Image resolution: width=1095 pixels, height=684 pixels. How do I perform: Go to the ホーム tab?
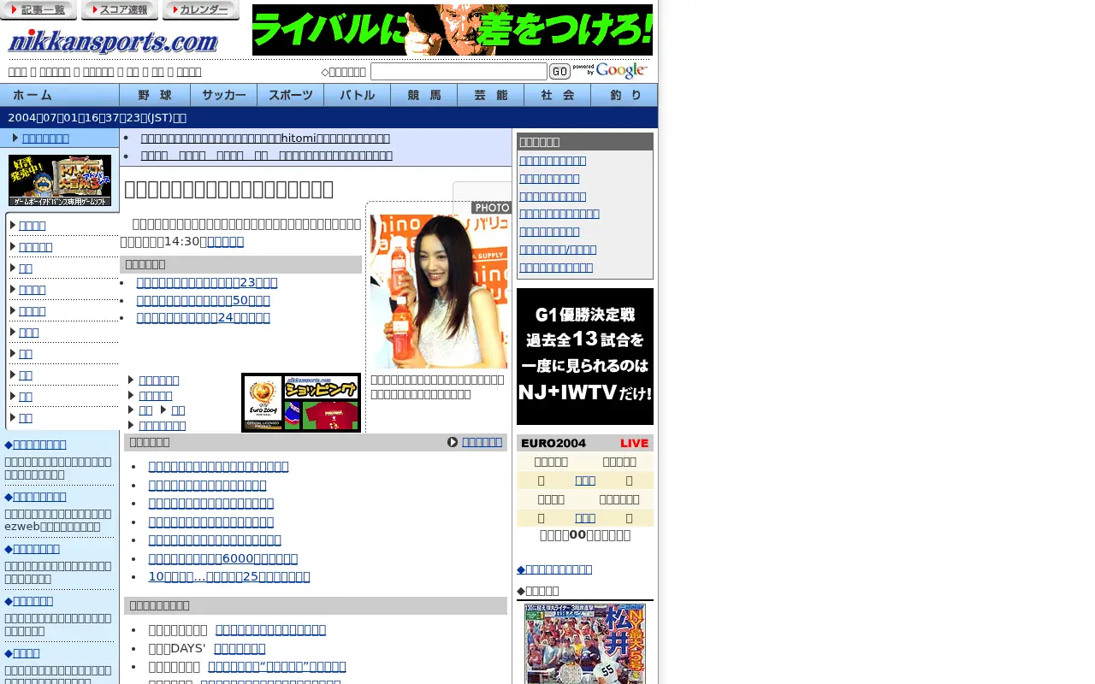(x=60, y=95)
